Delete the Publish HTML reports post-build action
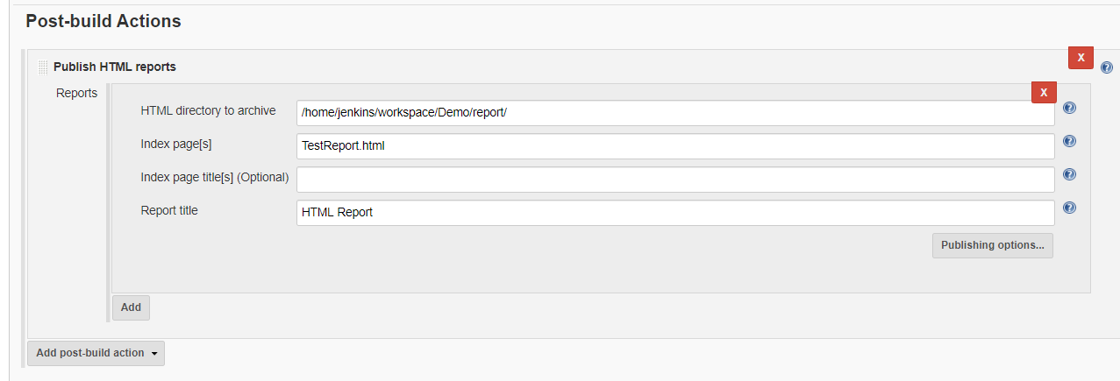Viewport: 1120px width, 381px height. tap(1081, 58)
